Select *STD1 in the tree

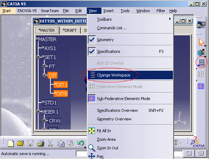point(49,103)
